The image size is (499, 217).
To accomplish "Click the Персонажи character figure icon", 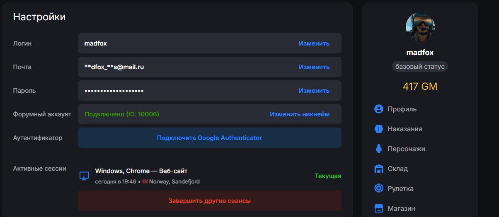I will [378, 149].
